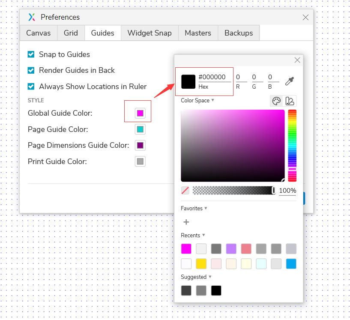The image size is (350, 320).
Task: Open the Backups tab
Action: coord(239,33)
